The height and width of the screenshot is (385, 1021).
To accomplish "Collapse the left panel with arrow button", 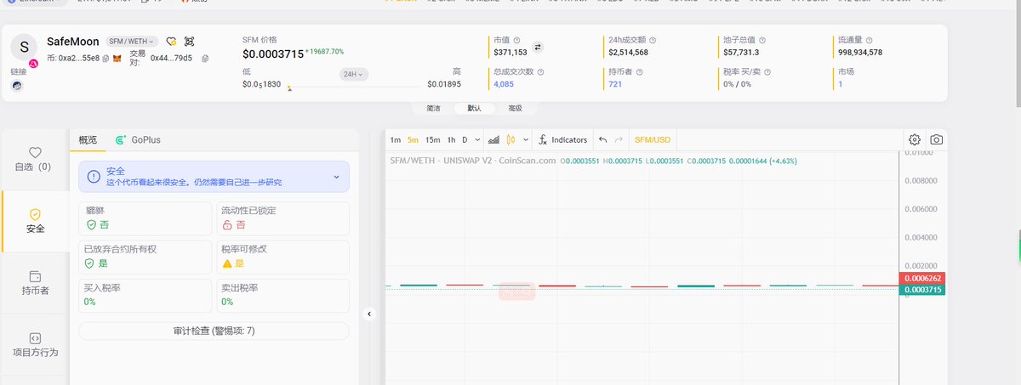I will tap(369, 314).
